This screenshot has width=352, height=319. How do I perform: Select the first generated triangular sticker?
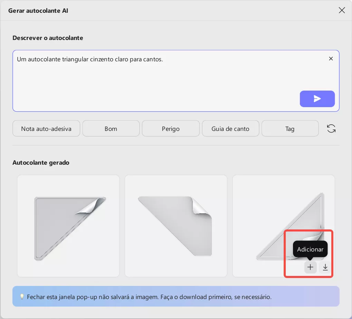click(x=68, y=226)
